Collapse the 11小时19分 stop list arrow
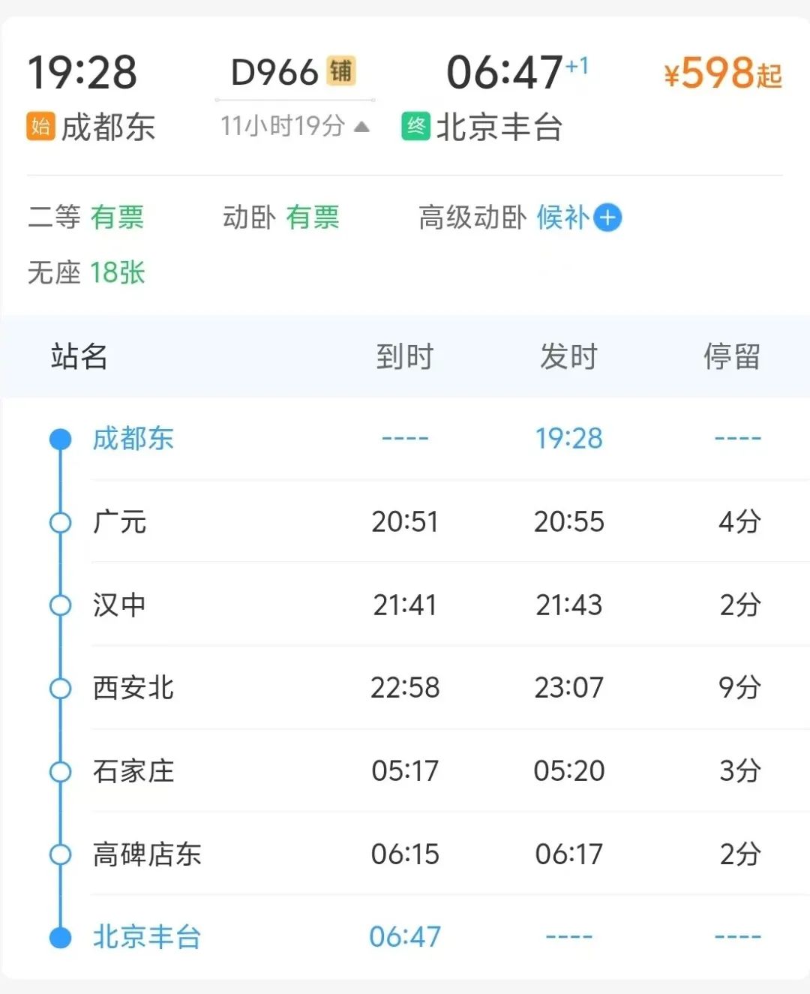Image resolution: width=810 pixels, height=994 pixels. [x=361, y=126]
